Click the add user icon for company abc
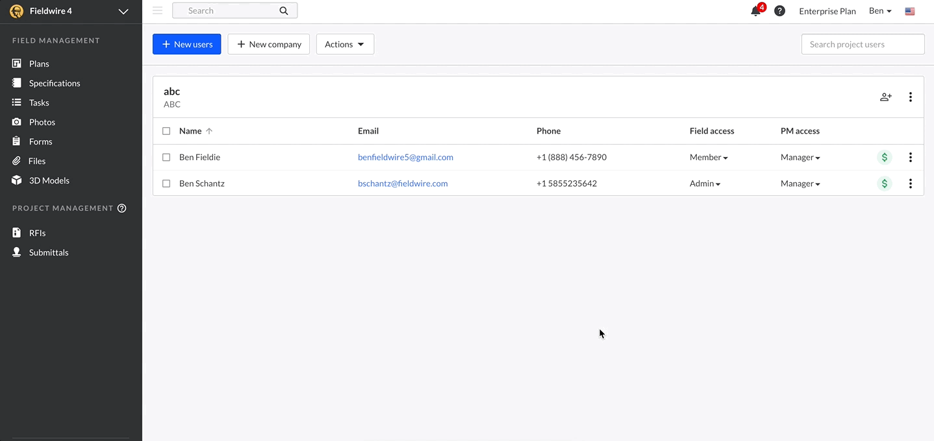This screenshot has height=441, width=934. [885, 97]
